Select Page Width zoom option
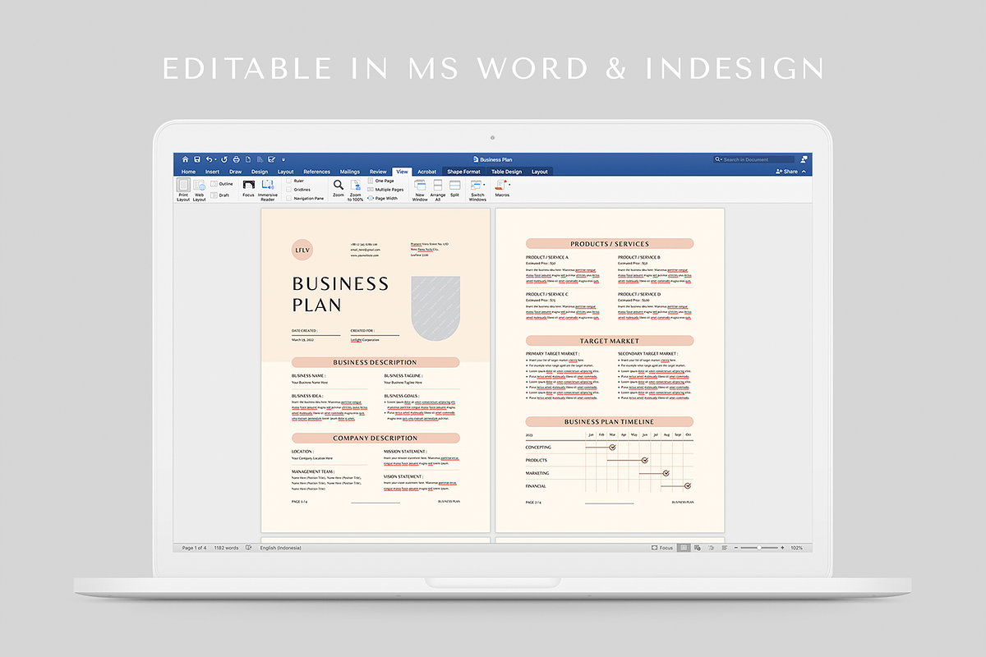986x657 pixels. pyautogui.click(x=383, y=199)
